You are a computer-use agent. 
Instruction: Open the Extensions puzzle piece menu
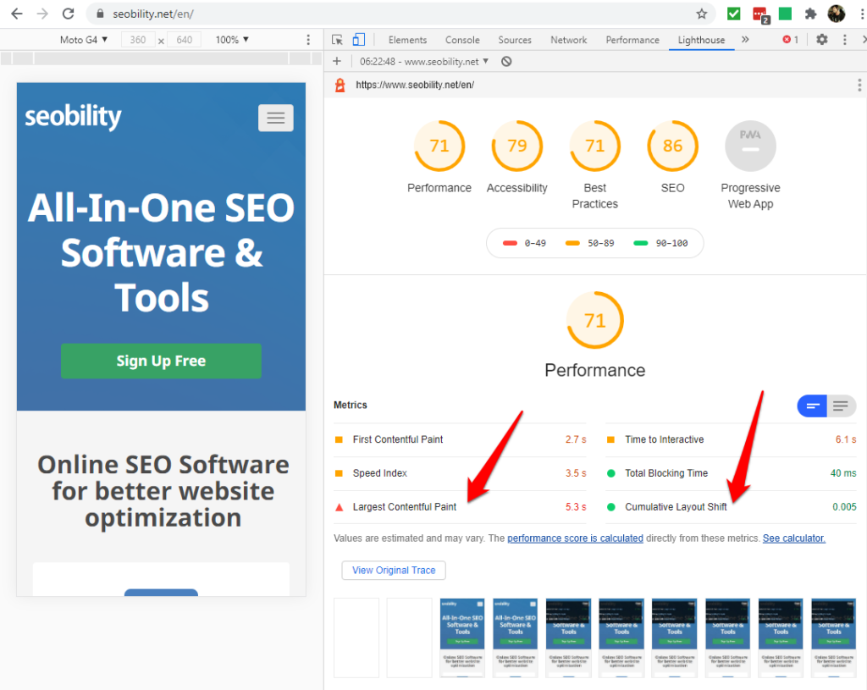tap(810, 14)
